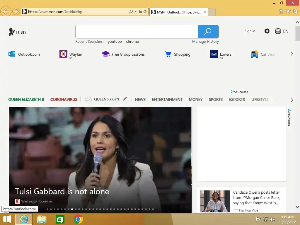Viewport: 300px width, 225px height.
Task: Click the address bar search magnifier icon
Action: point(131,11)
